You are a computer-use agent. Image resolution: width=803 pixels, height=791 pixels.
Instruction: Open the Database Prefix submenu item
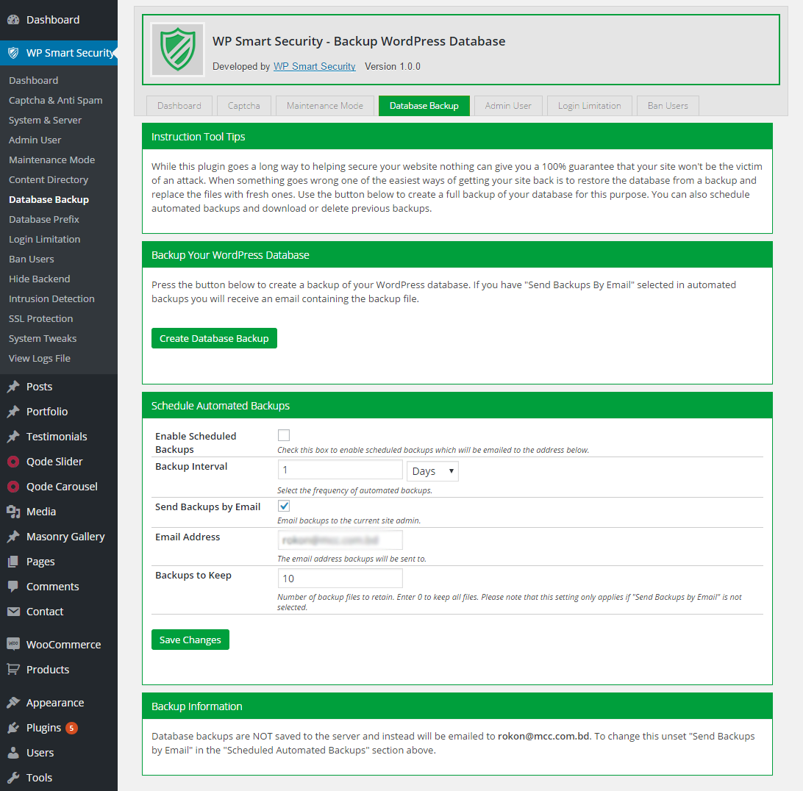(x=44, y=220)
